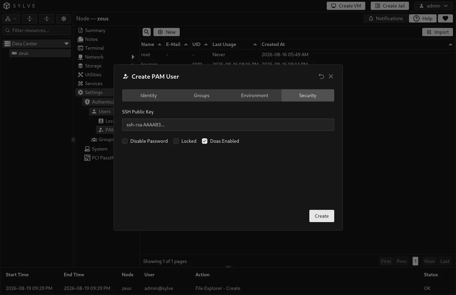Image resolution: width=456 pixels, height=295 pixels.
Task: Open Notifications
Action: point(385,18)
